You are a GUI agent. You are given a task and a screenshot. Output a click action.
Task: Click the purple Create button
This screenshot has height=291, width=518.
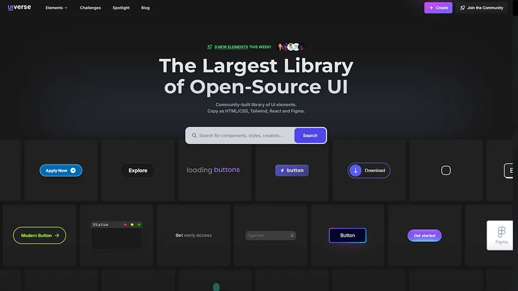click(438, 8)
